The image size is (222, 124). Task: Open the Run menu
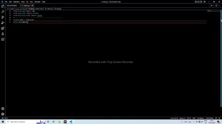[31, 2]
